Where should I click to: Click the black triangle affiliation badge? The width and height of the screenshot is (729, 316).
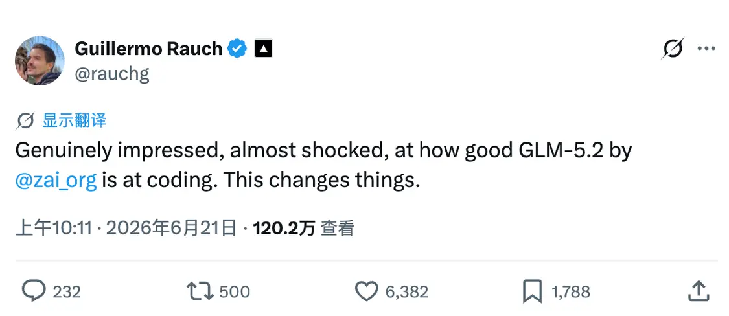pos(264,49)
